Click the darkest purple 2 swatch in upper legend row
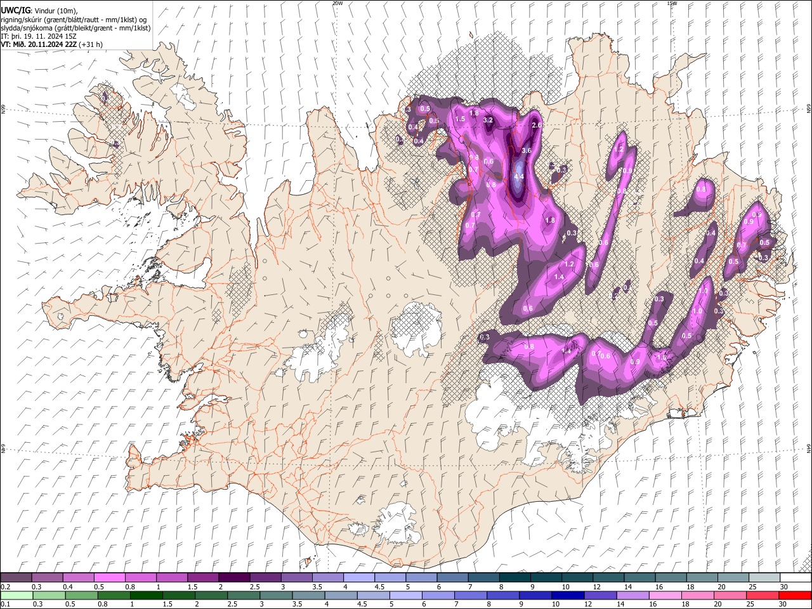This screenshot has width=812, height=609. pos(233,578)
